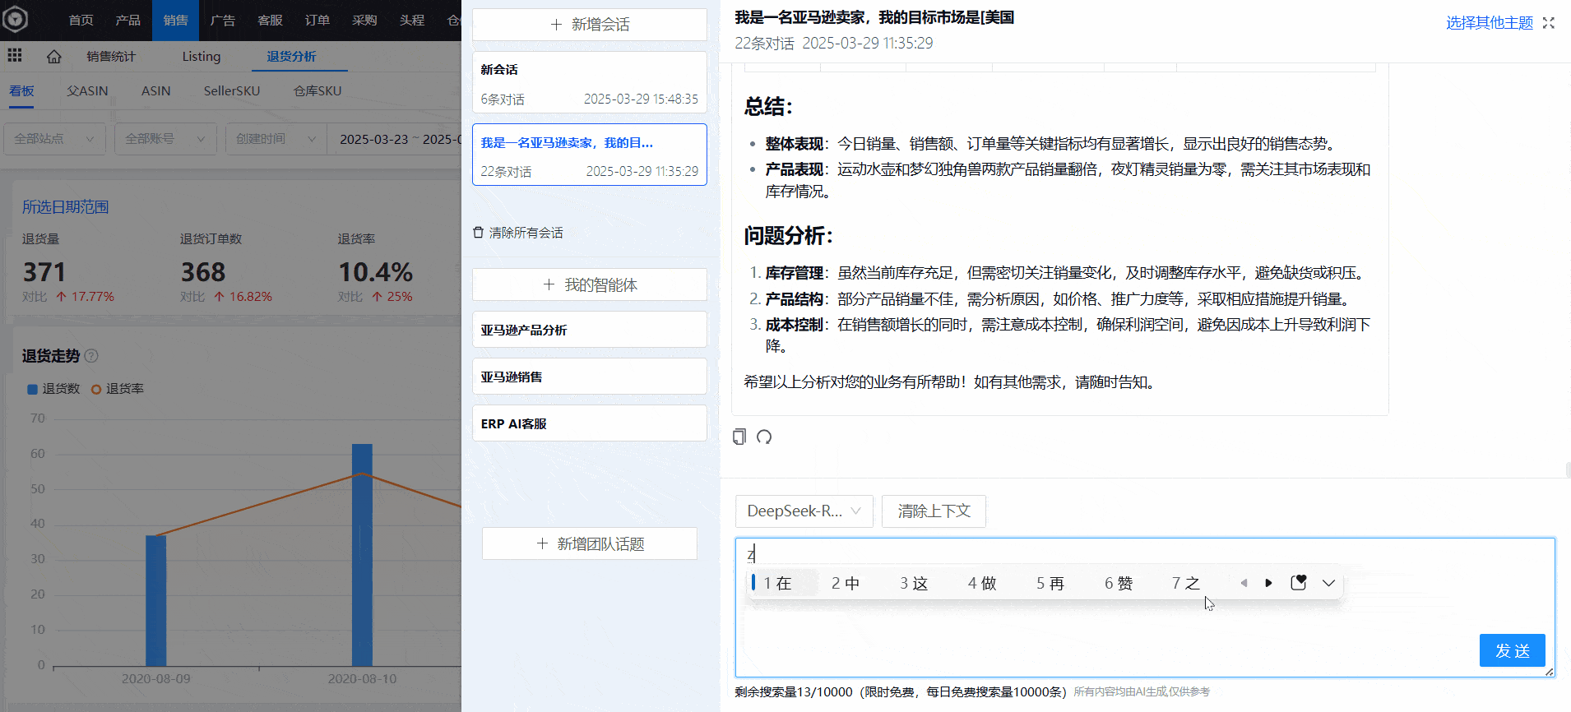Click the help question mark beside 退货走势
Screen dimensions: 1571x712
(91, 356)
